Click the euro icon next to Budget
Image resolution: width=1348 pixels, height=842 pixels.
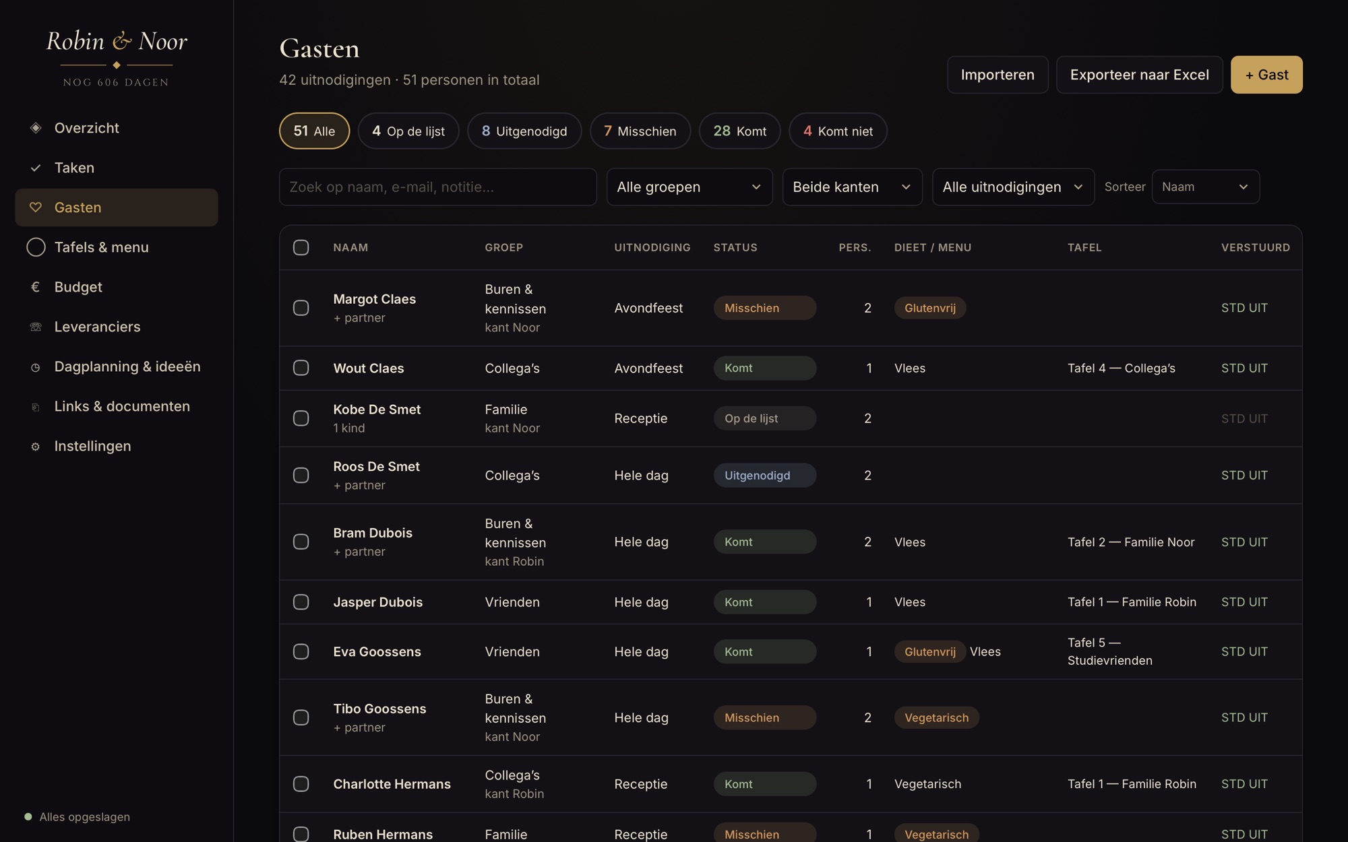(x=36, y=287)
